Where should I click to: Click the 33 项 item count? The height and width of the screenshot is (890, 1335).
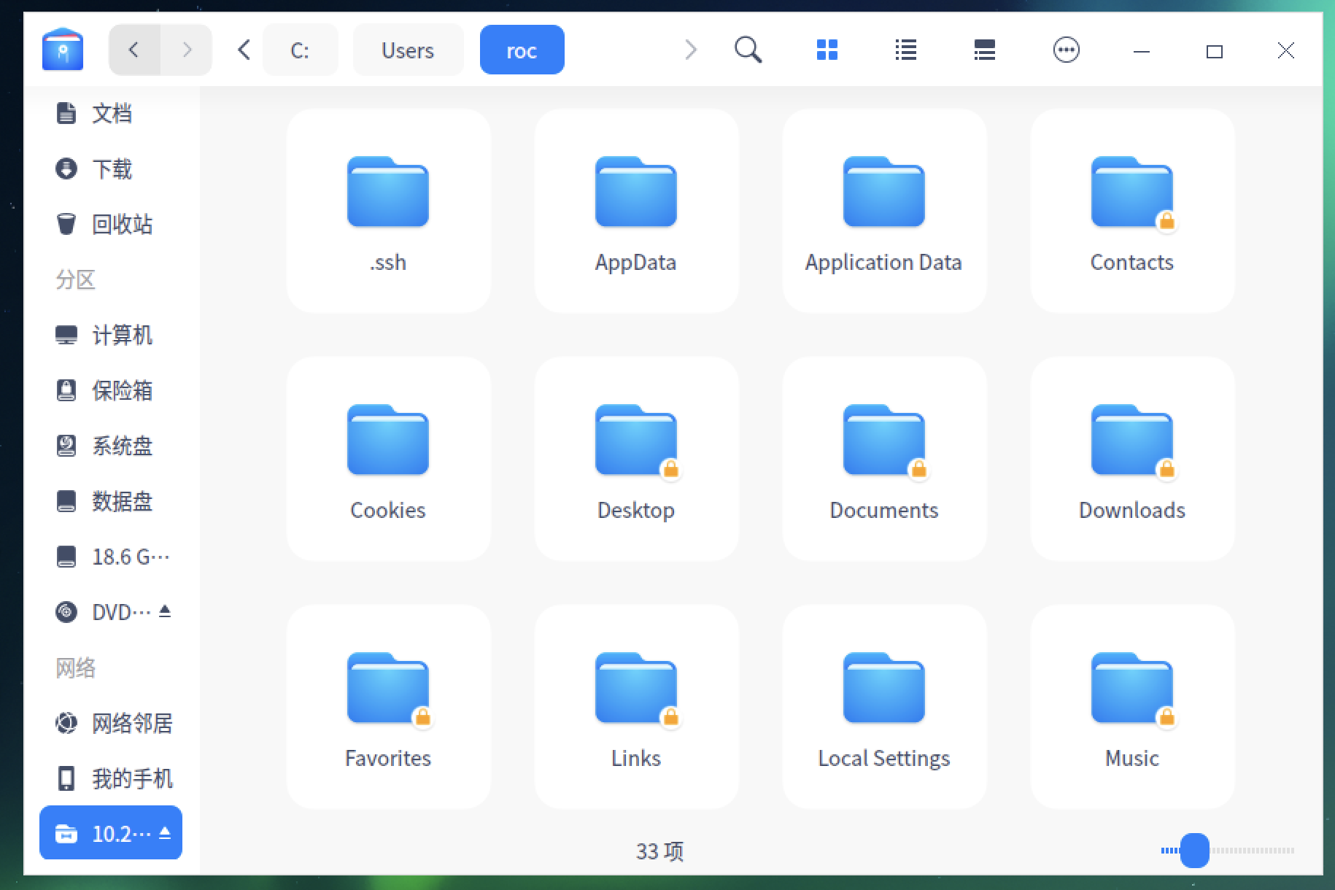tap(659, 851)
